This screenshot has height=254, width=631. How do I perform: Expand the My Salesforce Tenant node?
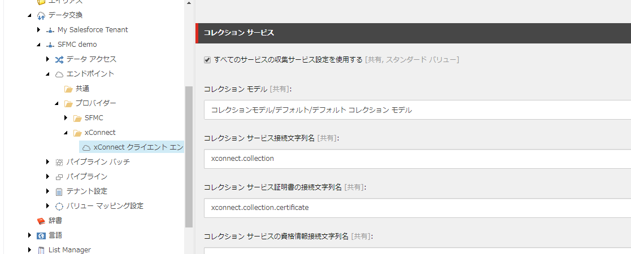[x=38, y=30]
